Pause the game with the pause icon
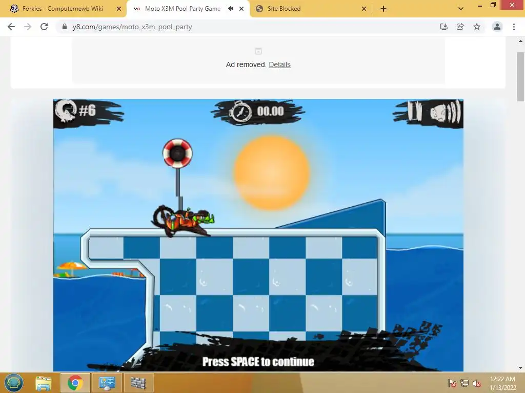Screen dimensions: 525x393 pyautogui.click(x=414, y=111)
